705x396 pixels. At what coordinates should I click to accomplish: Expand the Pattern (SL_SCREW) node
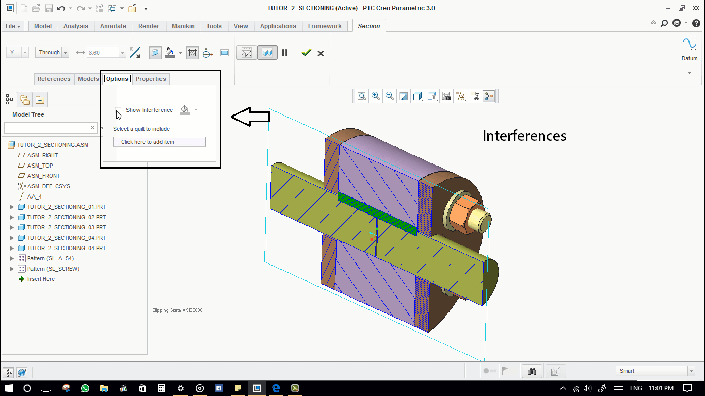12,269
